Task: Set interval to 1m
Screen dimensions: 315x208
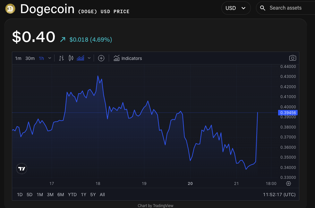Action: 18,58
